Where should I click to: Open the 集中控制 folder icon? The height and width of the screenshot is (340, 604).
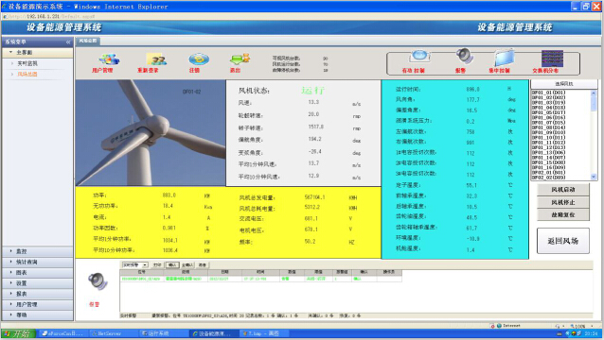(505, 58)
